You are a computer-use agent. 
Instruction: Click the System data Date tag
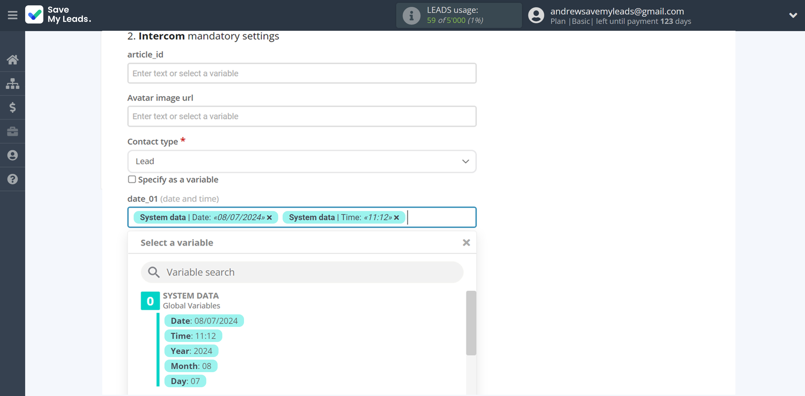click(x=206, y=217)
